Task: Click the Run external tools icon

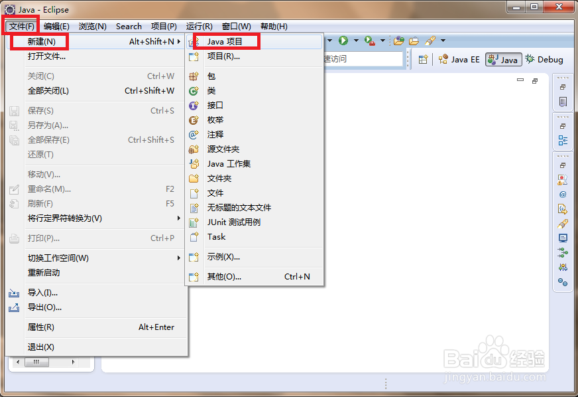Action: pos(369,40)
